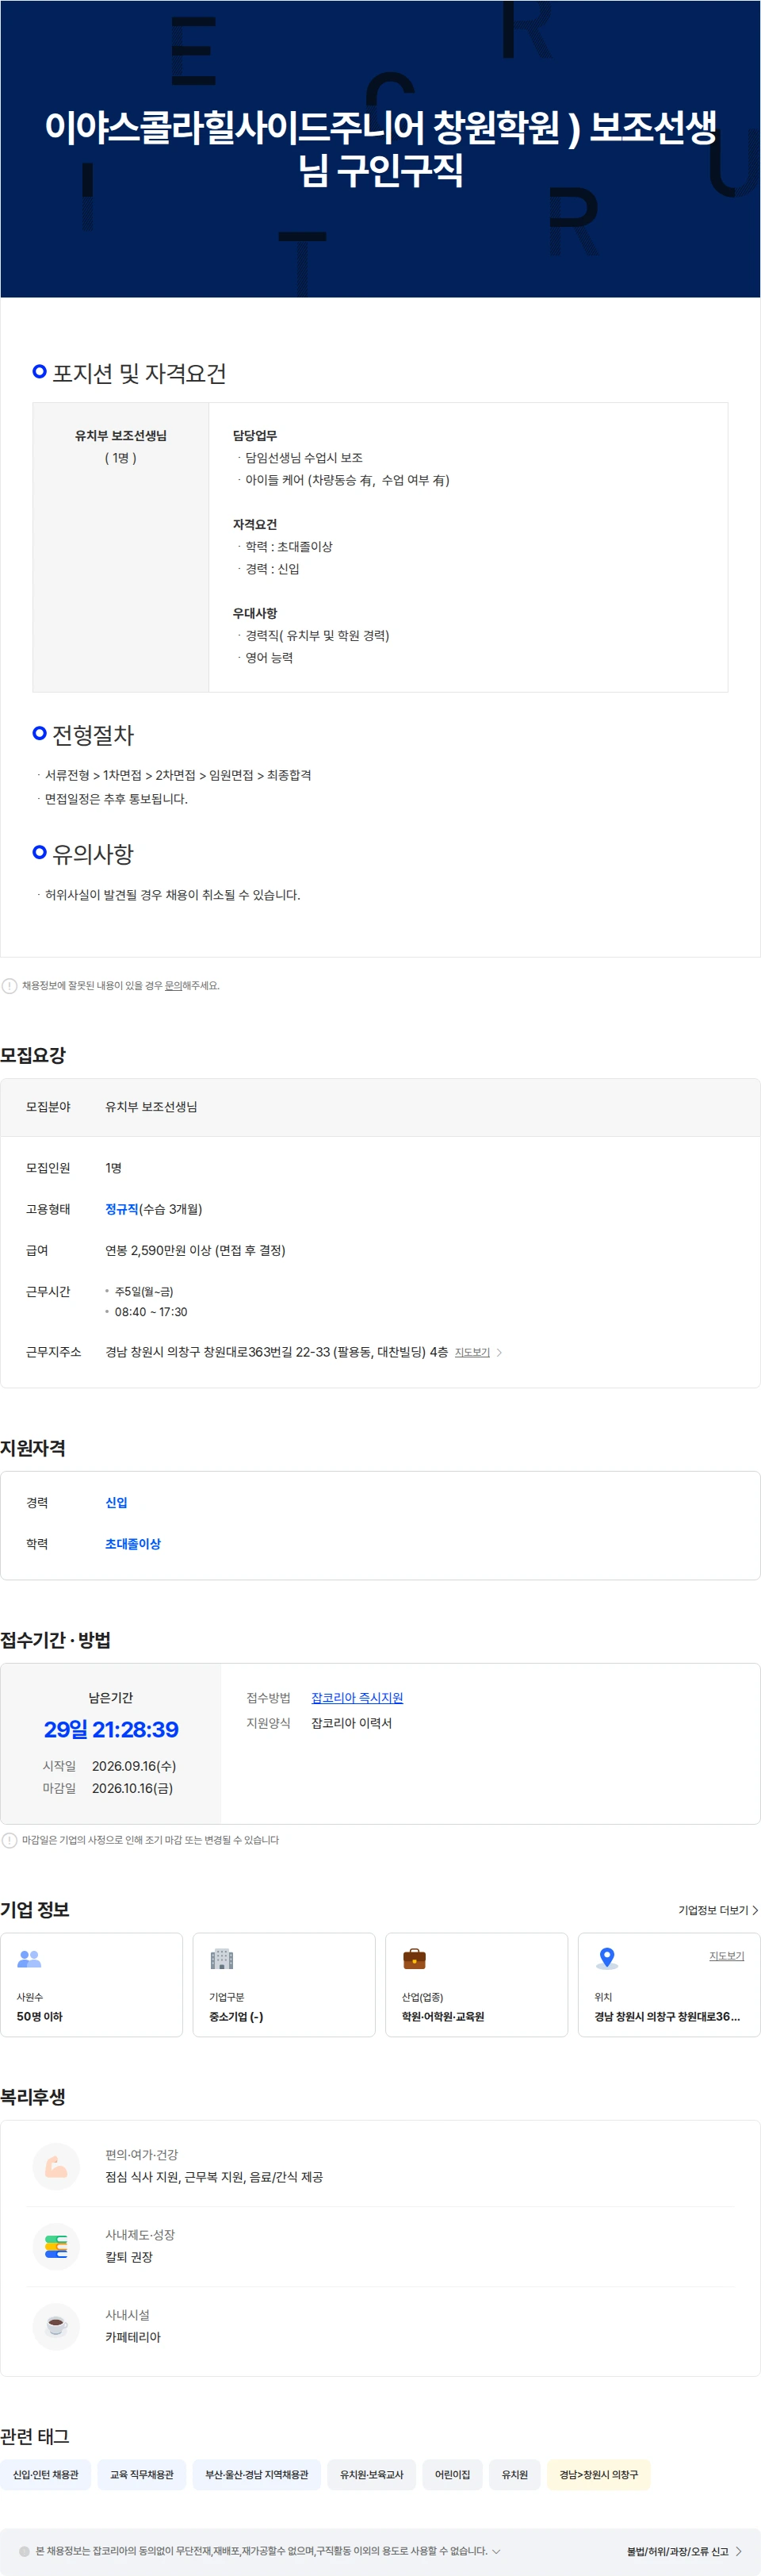Select the 신입·인턴 채용관 tag
Viewport: 761px width, 2576px height.
[x=45, y=2474]
